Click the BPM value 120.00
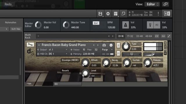This screenshot has width=186, height=104. (111, 27)
